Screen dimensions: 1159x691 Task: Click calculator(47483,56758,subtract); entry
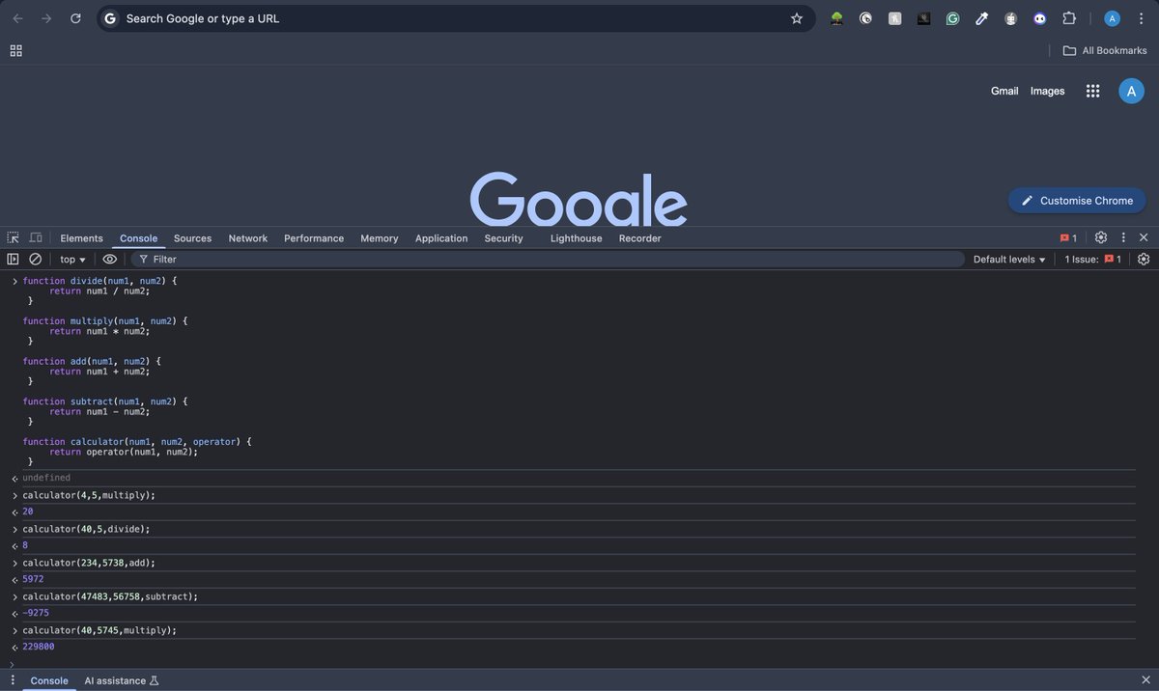pos(110,596)
